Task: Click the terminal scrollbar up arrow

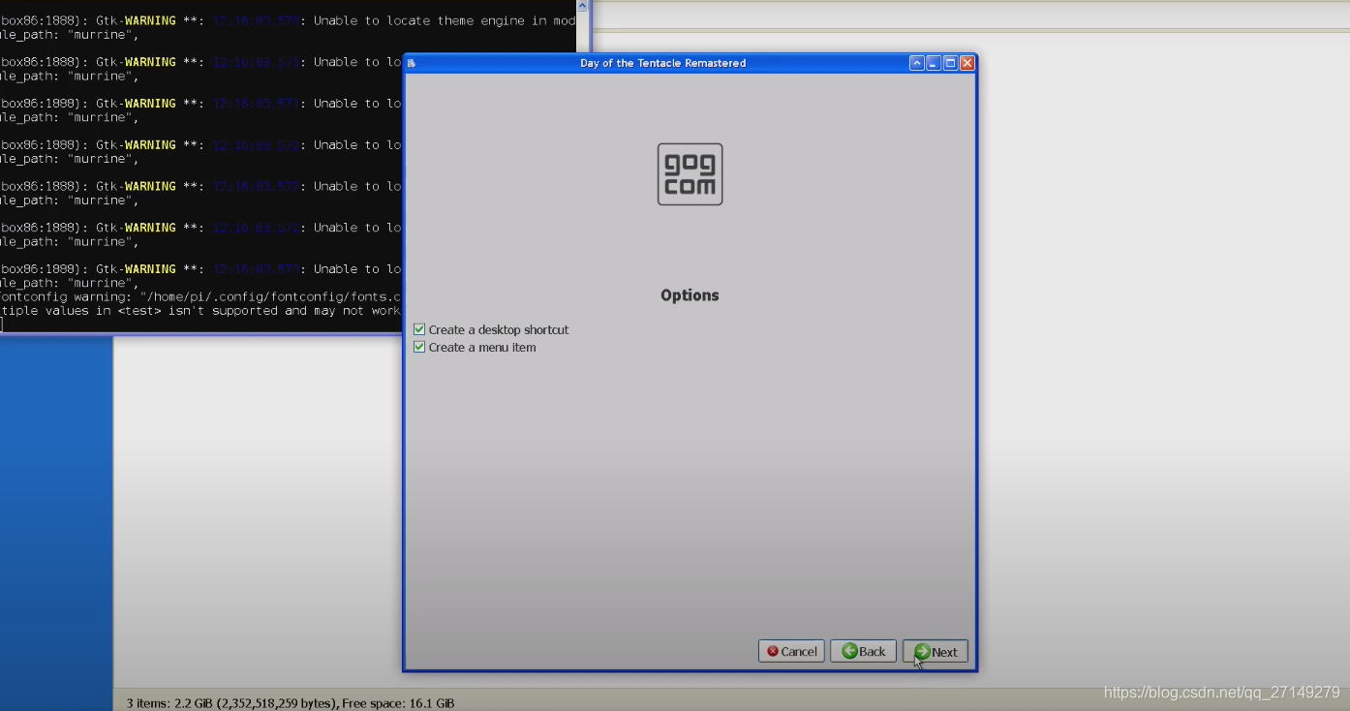Action: click(x=583, y=7)
